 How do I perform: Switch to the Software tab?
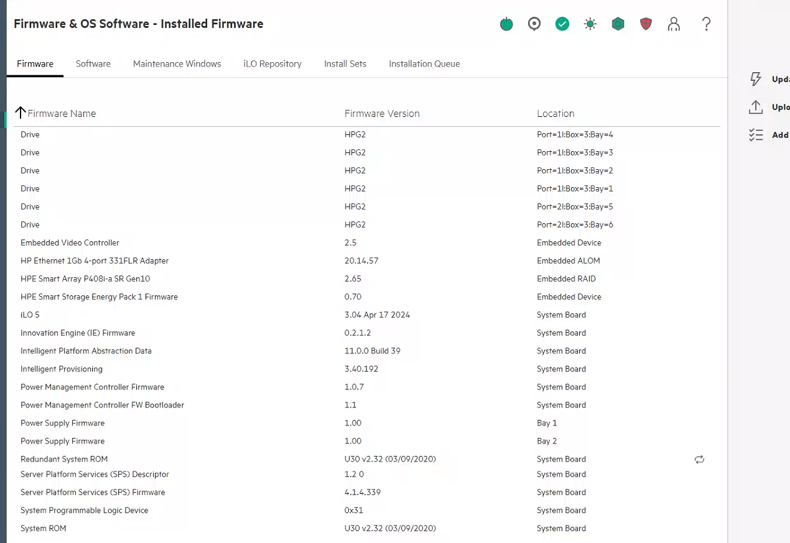93,64
